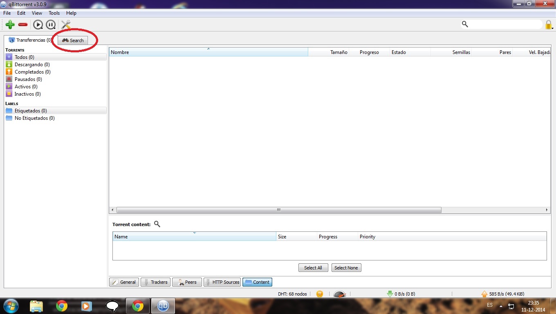Screen dimensions: 556x314
Task: Open the first Chrome taskbar icon
Action: [x=62, y=306]
